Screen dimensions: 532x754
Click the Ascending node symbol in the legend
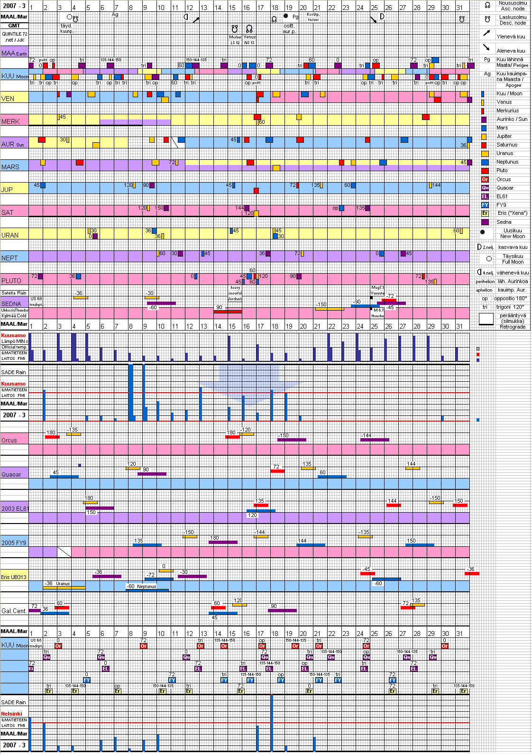coord(487,5)
